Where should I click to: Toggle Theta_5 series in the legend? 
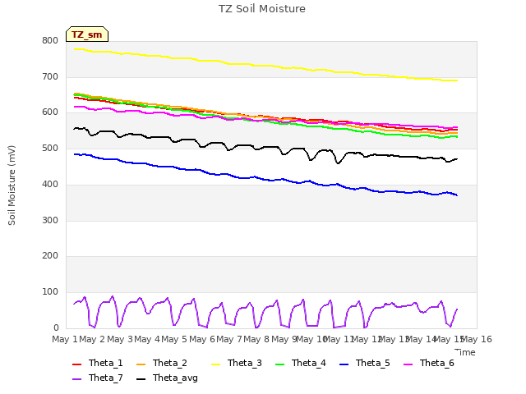click(x=365, y=363)
